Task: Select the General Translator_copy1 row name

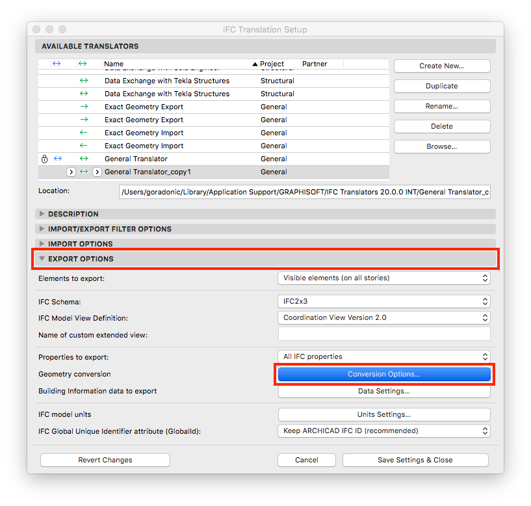Action: click(148, 172)
